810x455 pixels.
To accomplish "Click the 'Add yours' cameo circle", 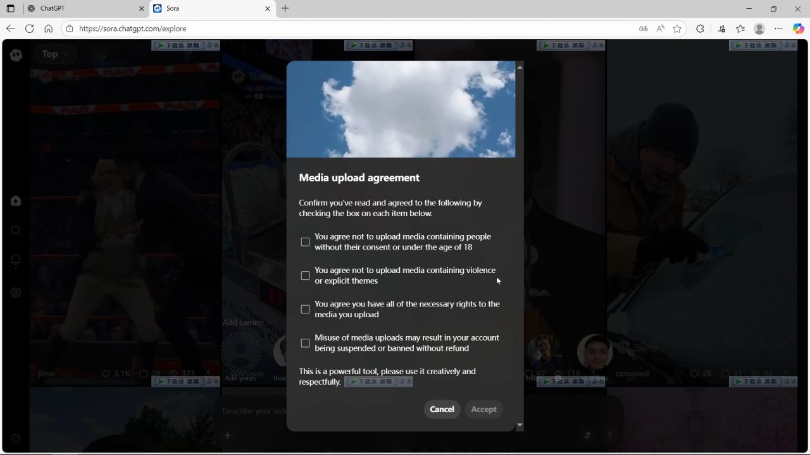I will coord(241,351).
